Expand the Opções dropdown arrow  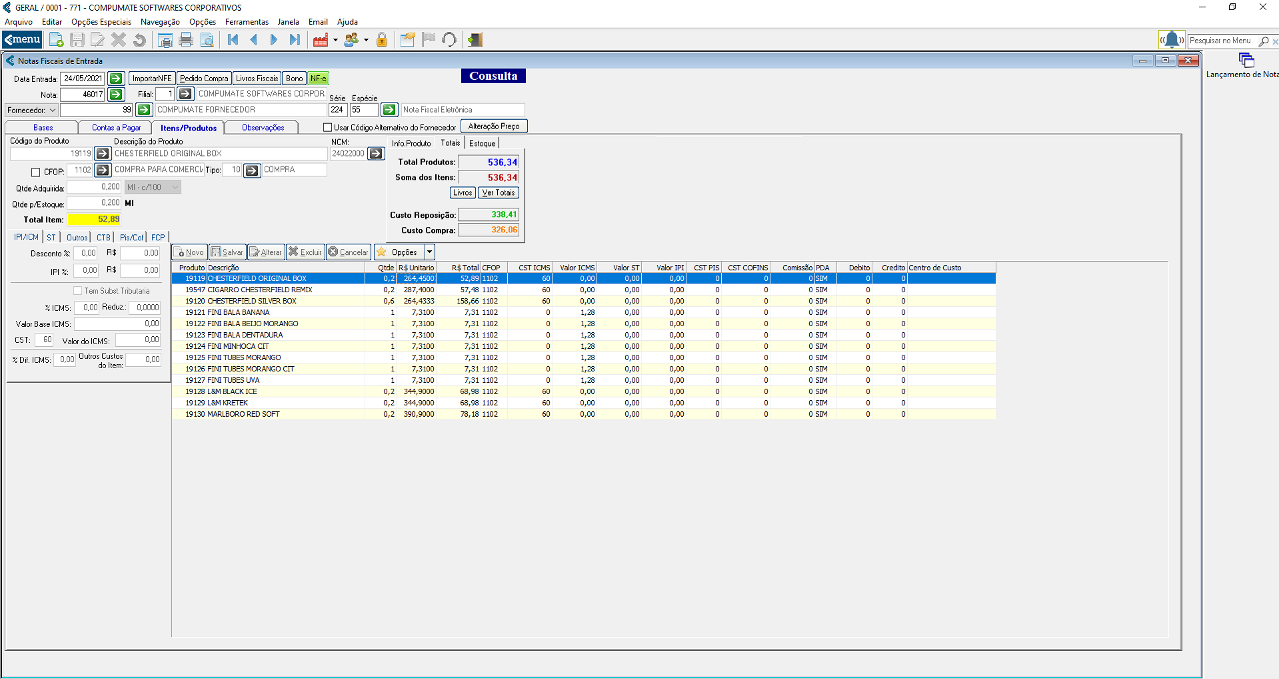430,252
